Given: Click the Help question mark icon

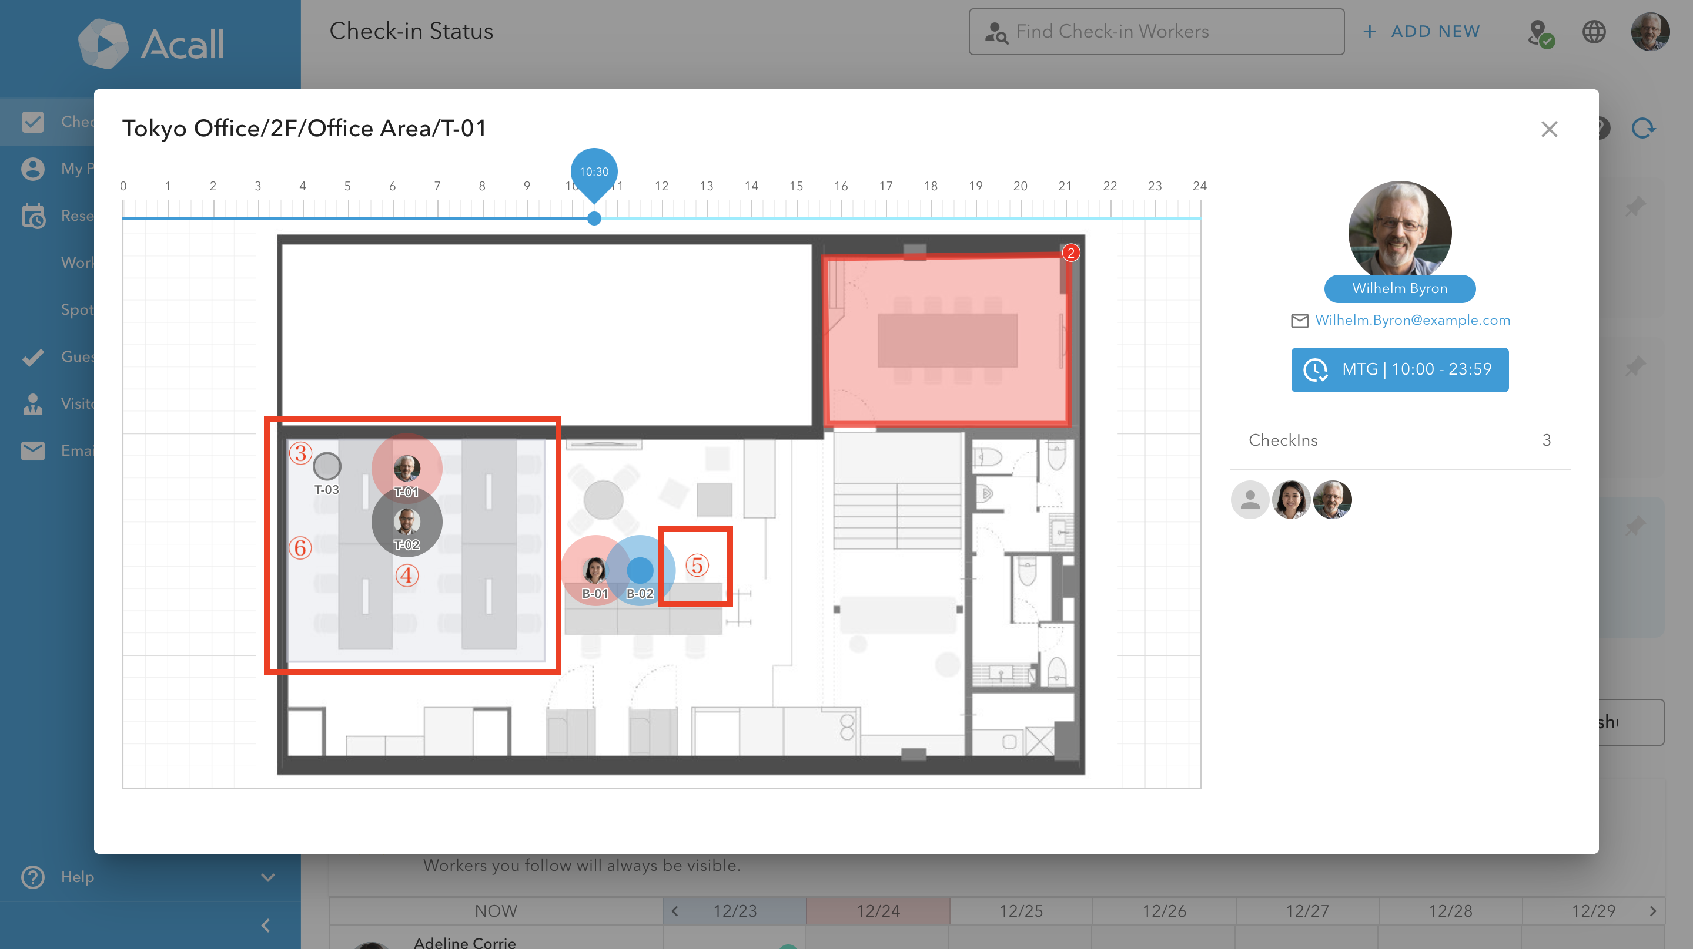Looking at the screenshot, I should pyautogui.click(x=33, y=877).
